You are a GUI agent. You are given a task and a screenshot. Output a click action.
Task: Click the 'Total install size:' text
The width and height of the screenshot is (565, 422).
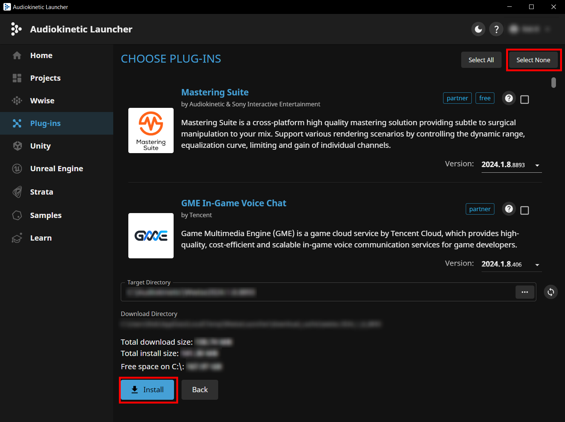150,353
